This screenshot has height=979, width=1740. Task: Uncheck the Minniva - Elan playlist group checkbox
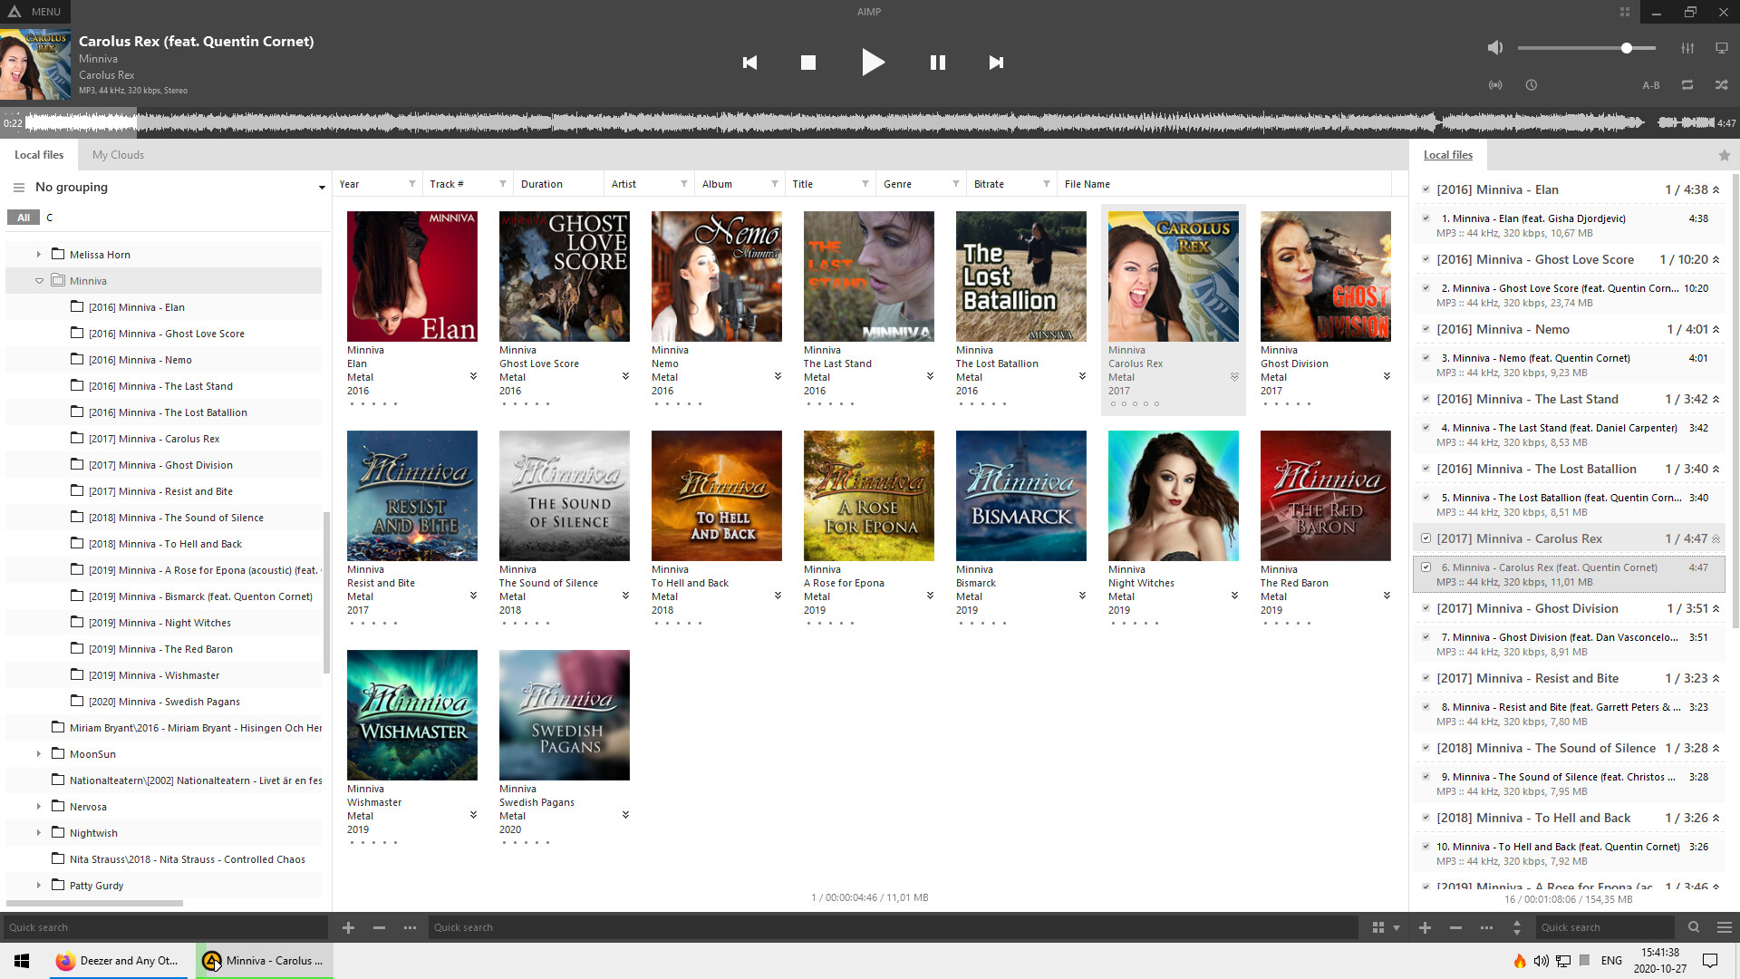click(1426, 189)
